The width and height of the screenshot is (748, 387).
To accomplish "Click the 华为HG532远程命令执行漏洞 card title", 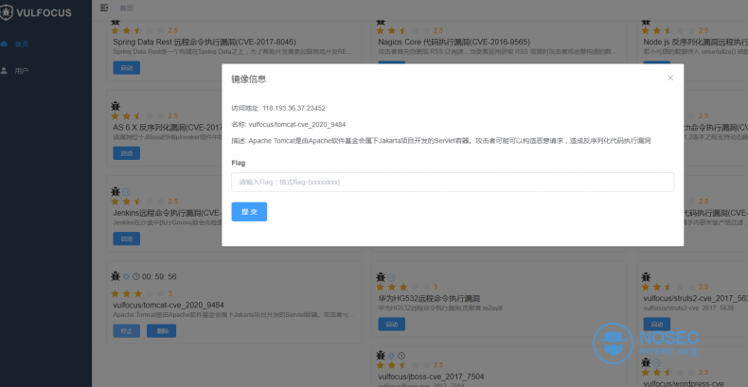I will click(x=429, y=298).
